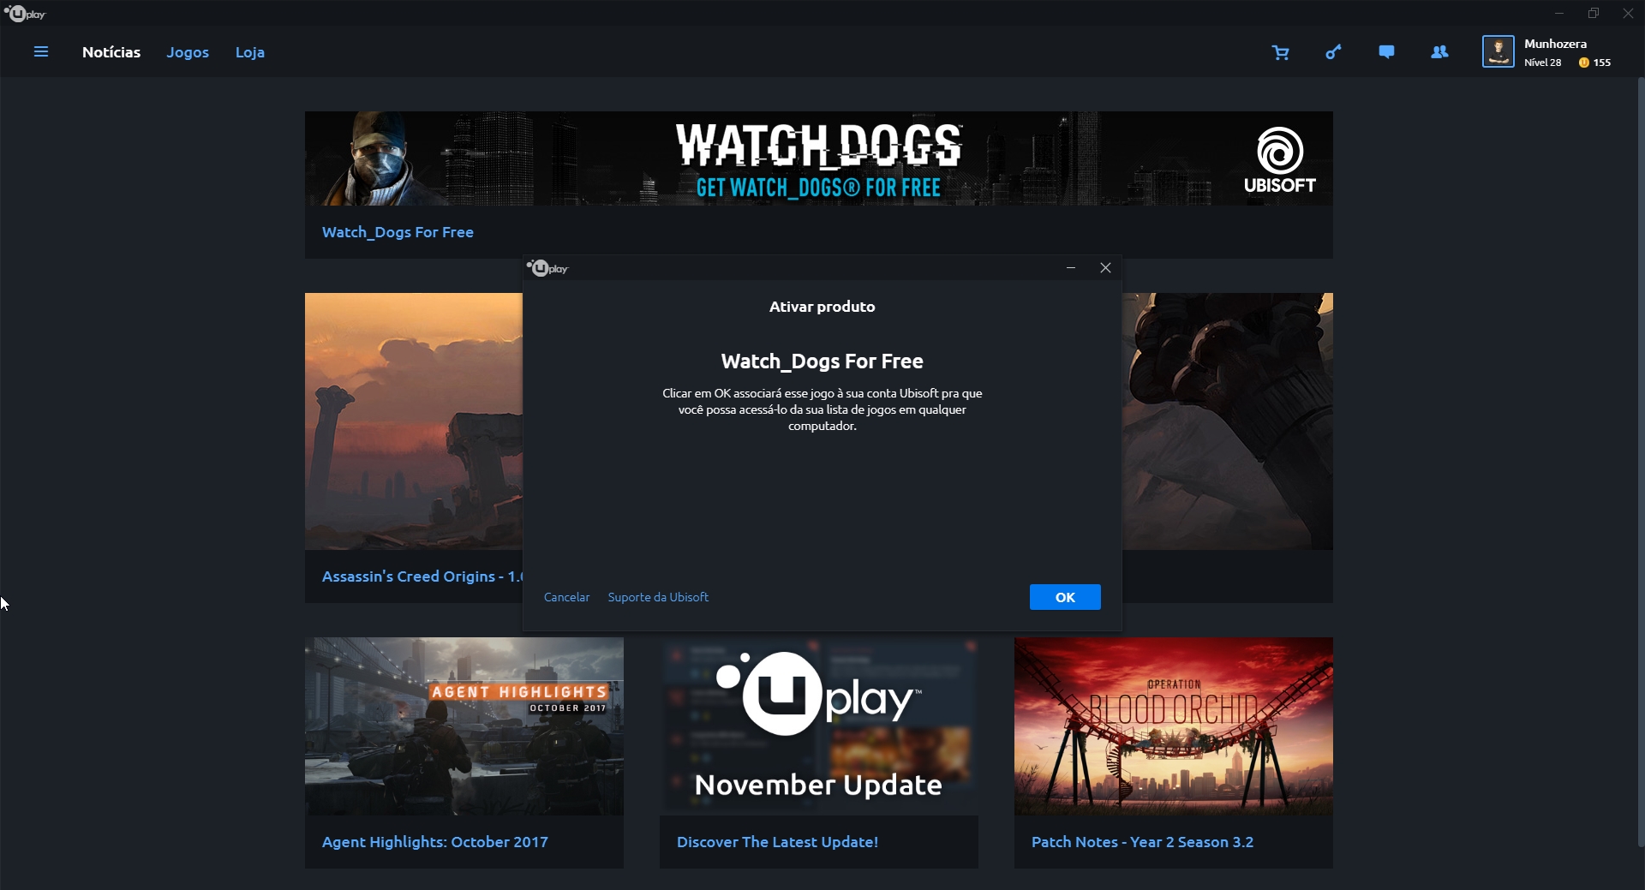Open Patch Notes - Year 2 Season 3.2
This screenshot has height=890, width=1645.
(x=1142, y=842)
